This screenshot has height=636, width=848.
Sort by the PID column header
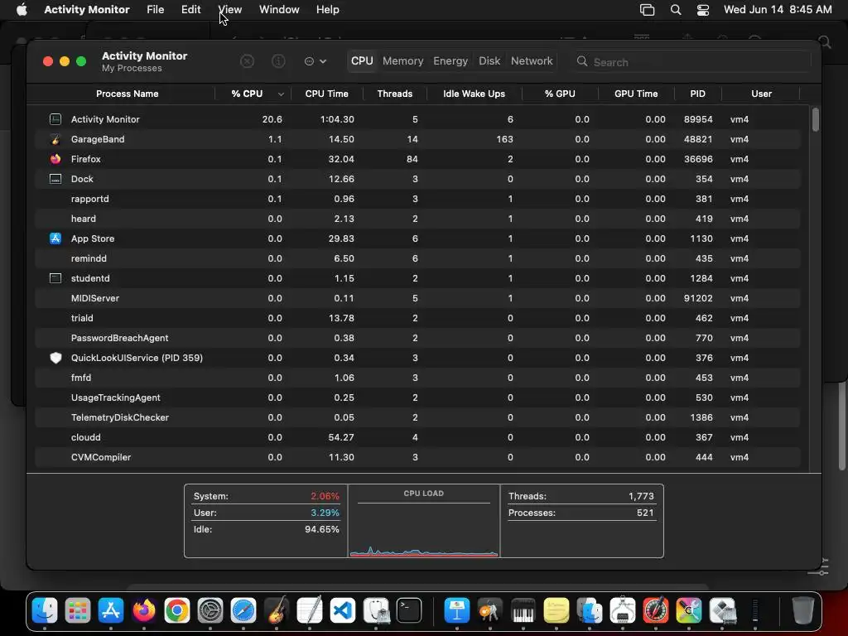(697, 94)
